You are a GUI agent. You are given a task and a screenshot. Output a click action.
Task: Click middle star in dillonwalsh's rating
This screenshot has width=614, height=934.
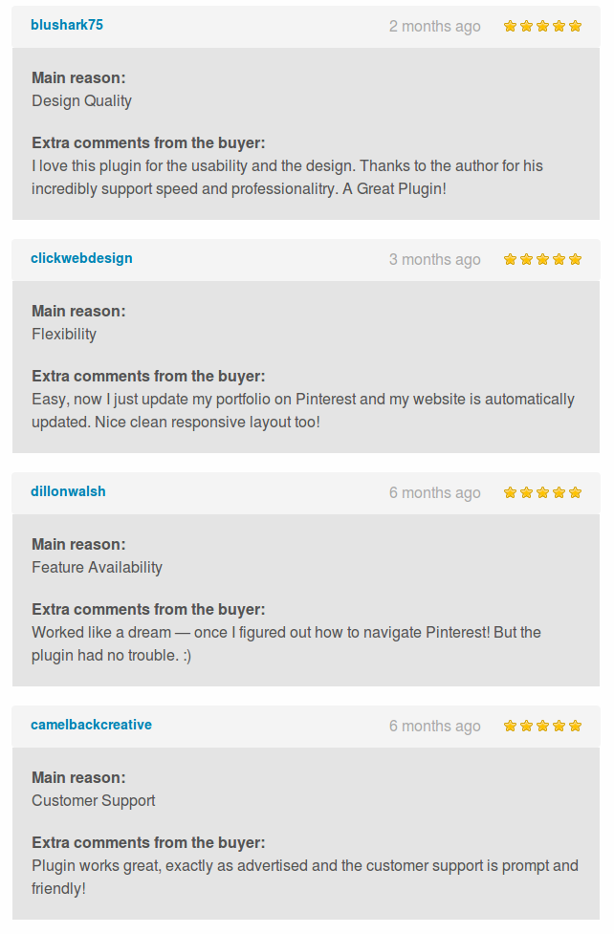(542, 492)
